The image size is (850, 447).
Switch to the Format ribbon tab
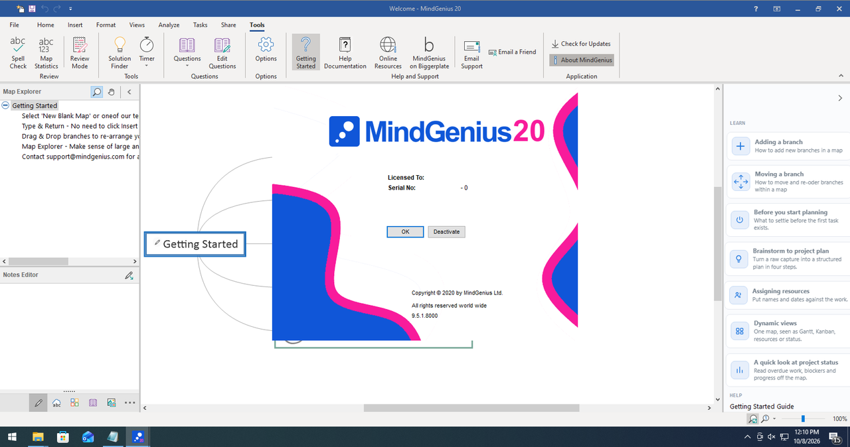point(106,25)
